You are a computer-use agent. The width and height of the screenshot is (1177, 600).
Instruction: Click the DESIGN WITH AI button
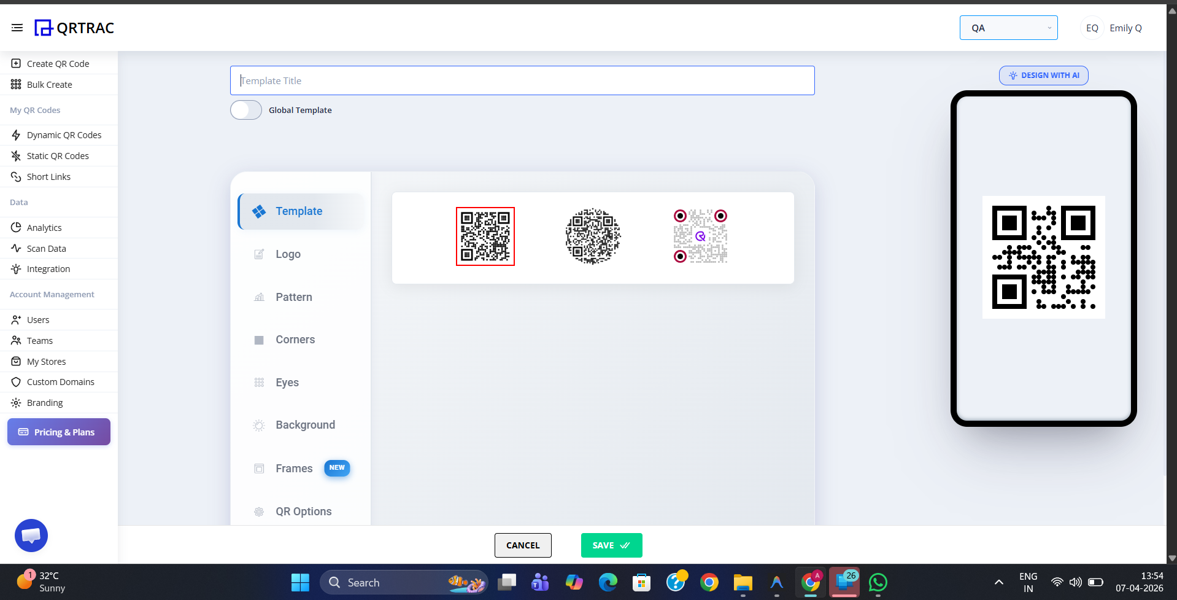point(1043,75)
